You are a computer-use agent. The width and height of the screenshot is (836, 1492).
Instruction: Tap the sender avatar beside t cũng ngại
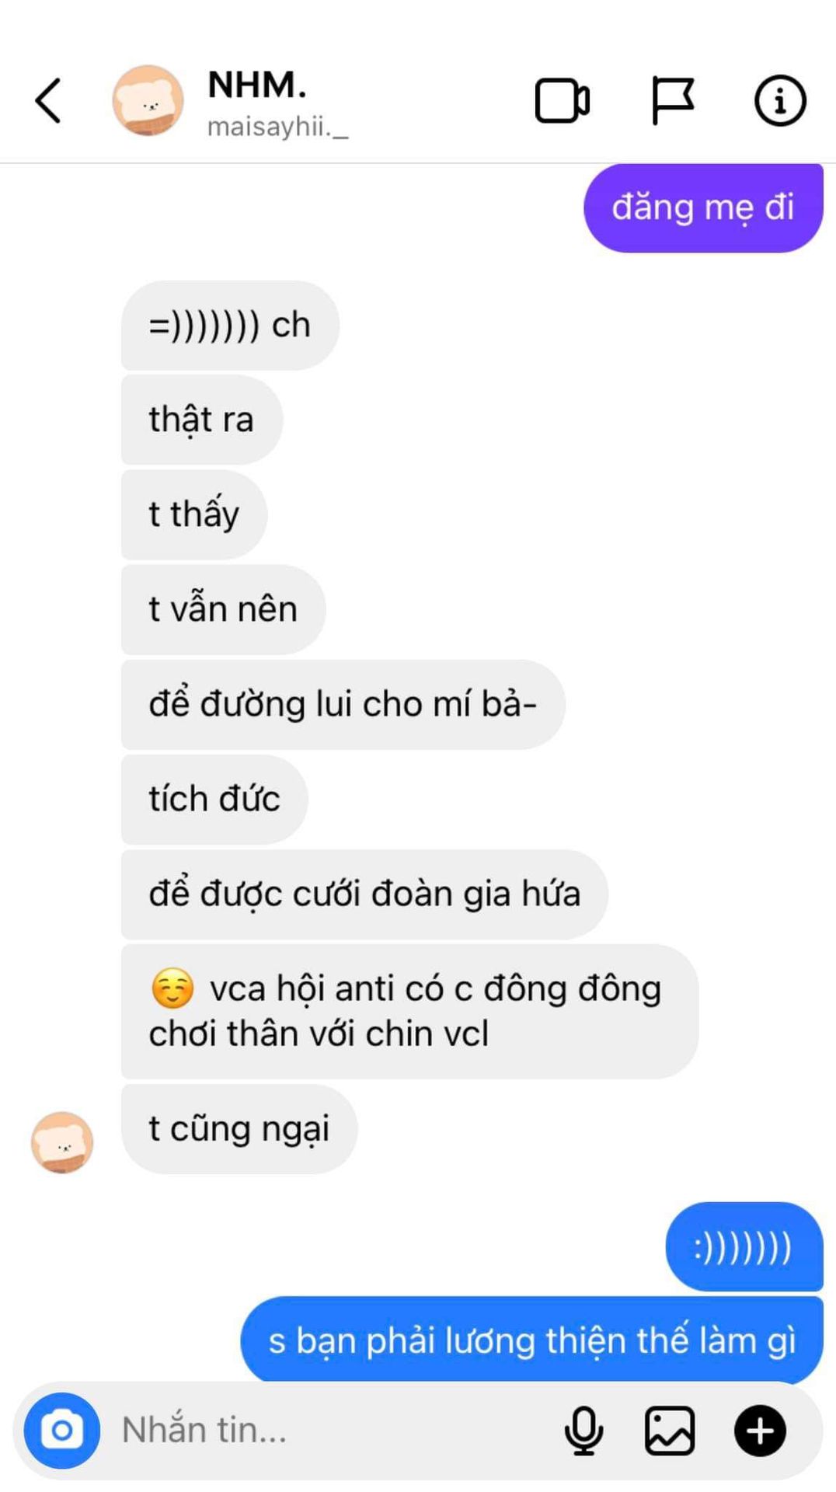pyautogui.click(x=62, y=1142)
